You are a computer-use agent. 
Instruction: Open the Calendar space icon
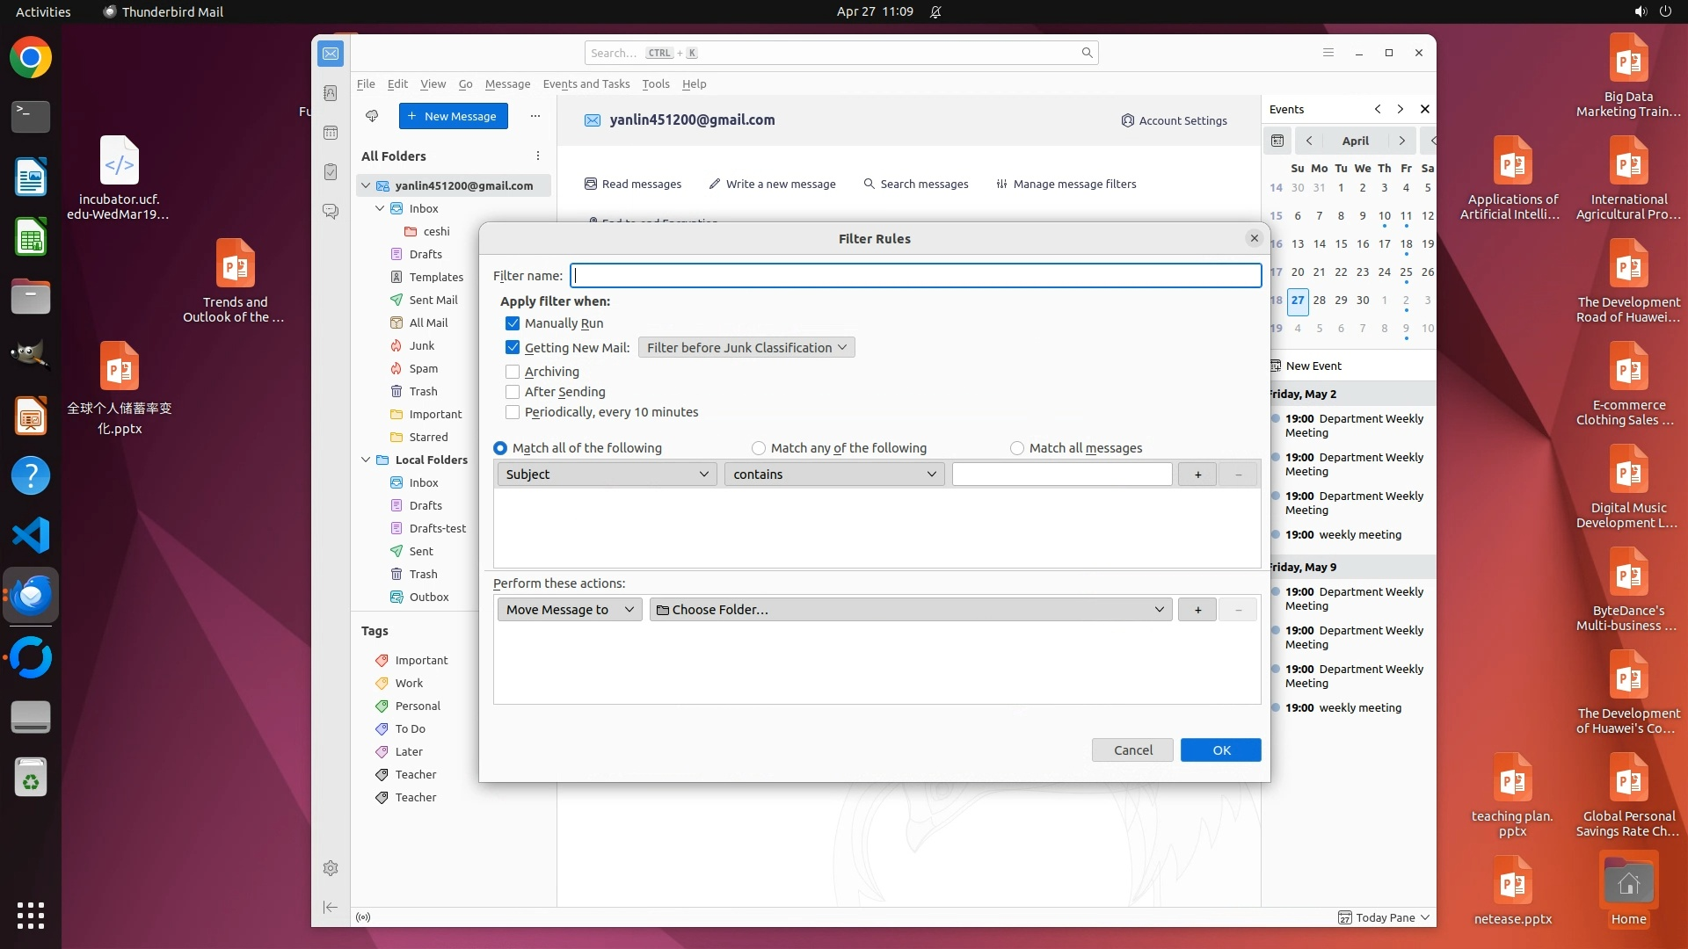click(331, 133)
